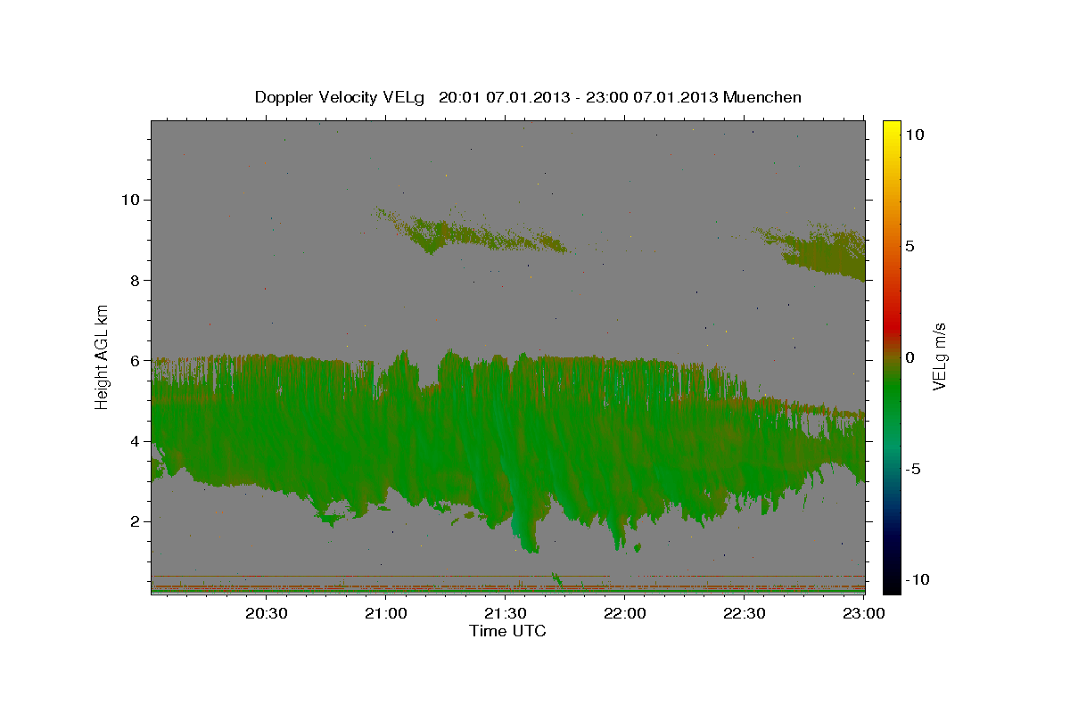Viewport: 1070px width, 713px height.
Task: Click the 21:30 time tick label
Action: [x=506, y=614]
